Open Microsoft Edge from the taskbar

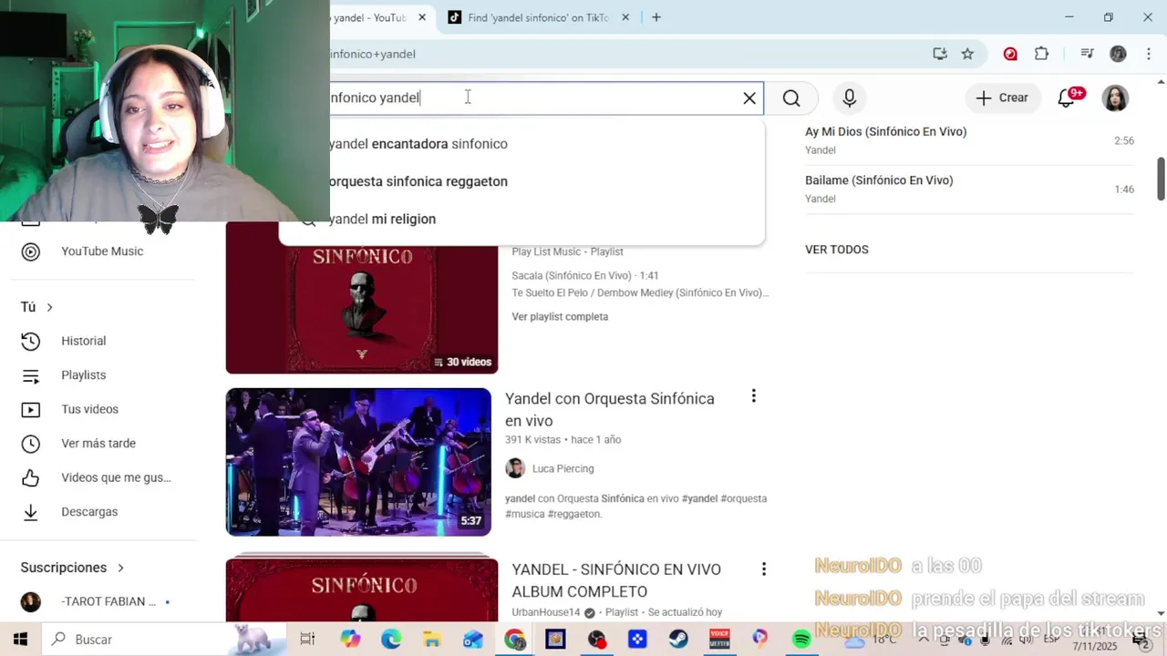click(x=391, y=640)
